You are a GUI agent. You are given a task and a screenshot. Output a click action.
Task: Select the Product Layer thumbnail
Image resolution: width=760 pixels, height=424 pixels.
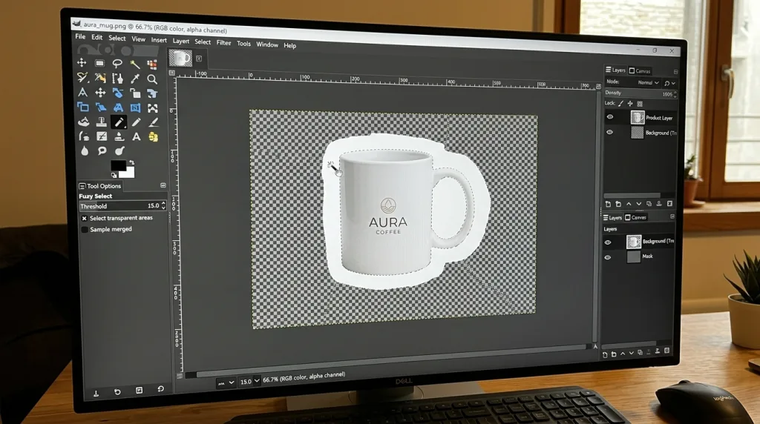637,117
